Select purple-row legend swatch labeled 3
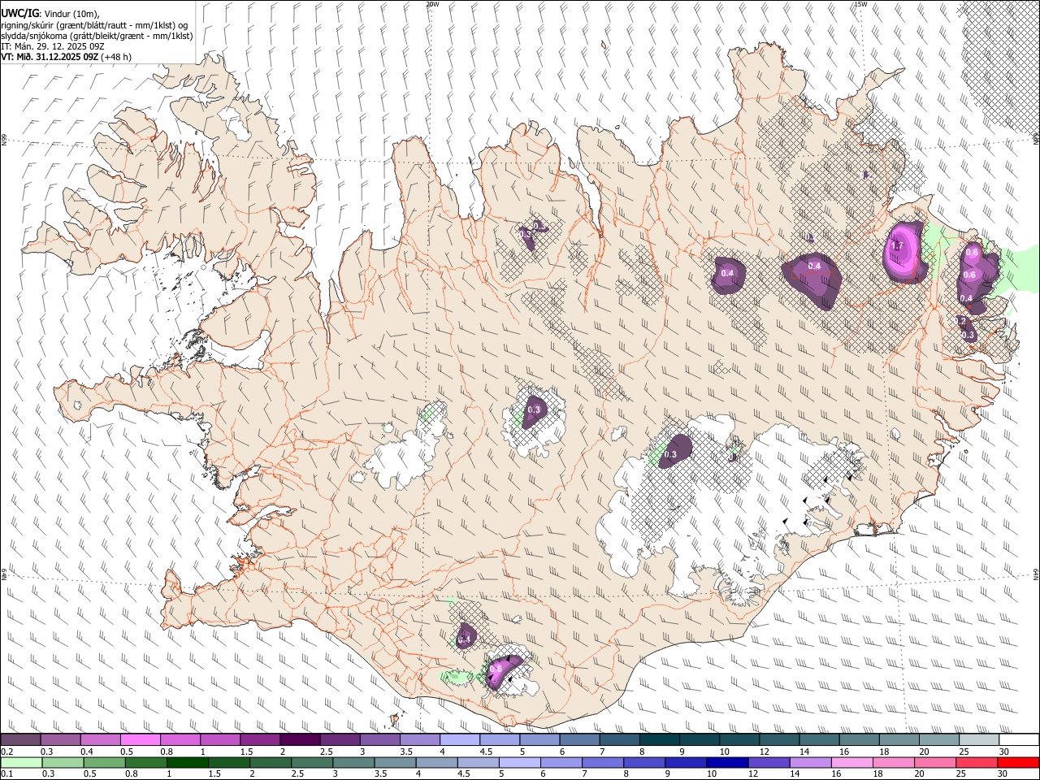The height and width of the screenshot is (780, 1040). pyautogui.click(x=379, y=740)
